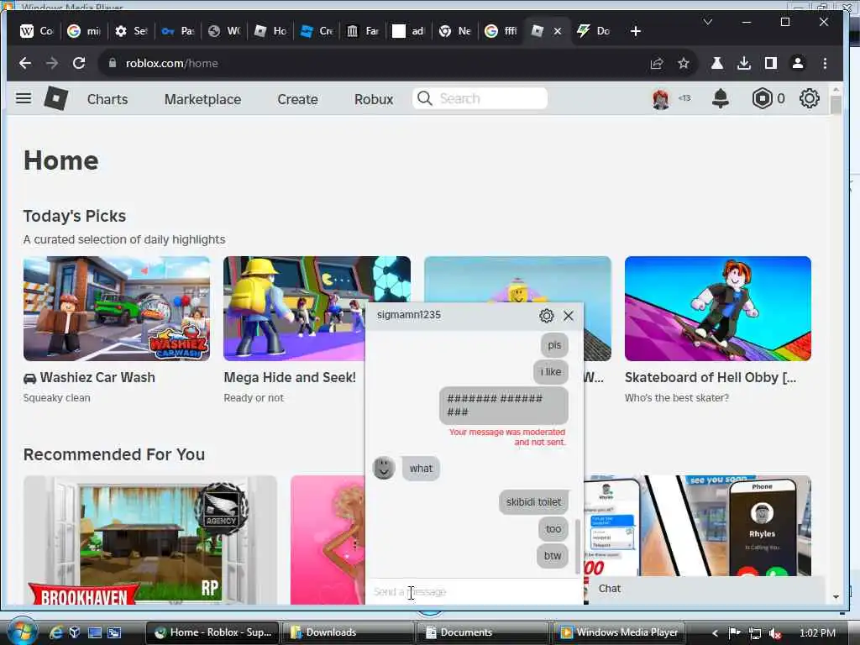Go forward in the browser
The image size is (860, 645).
coord(52,63)
